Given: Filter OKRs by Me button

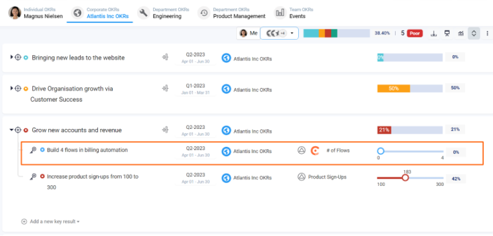Looking at the screenshot, I should pos(248,33).
